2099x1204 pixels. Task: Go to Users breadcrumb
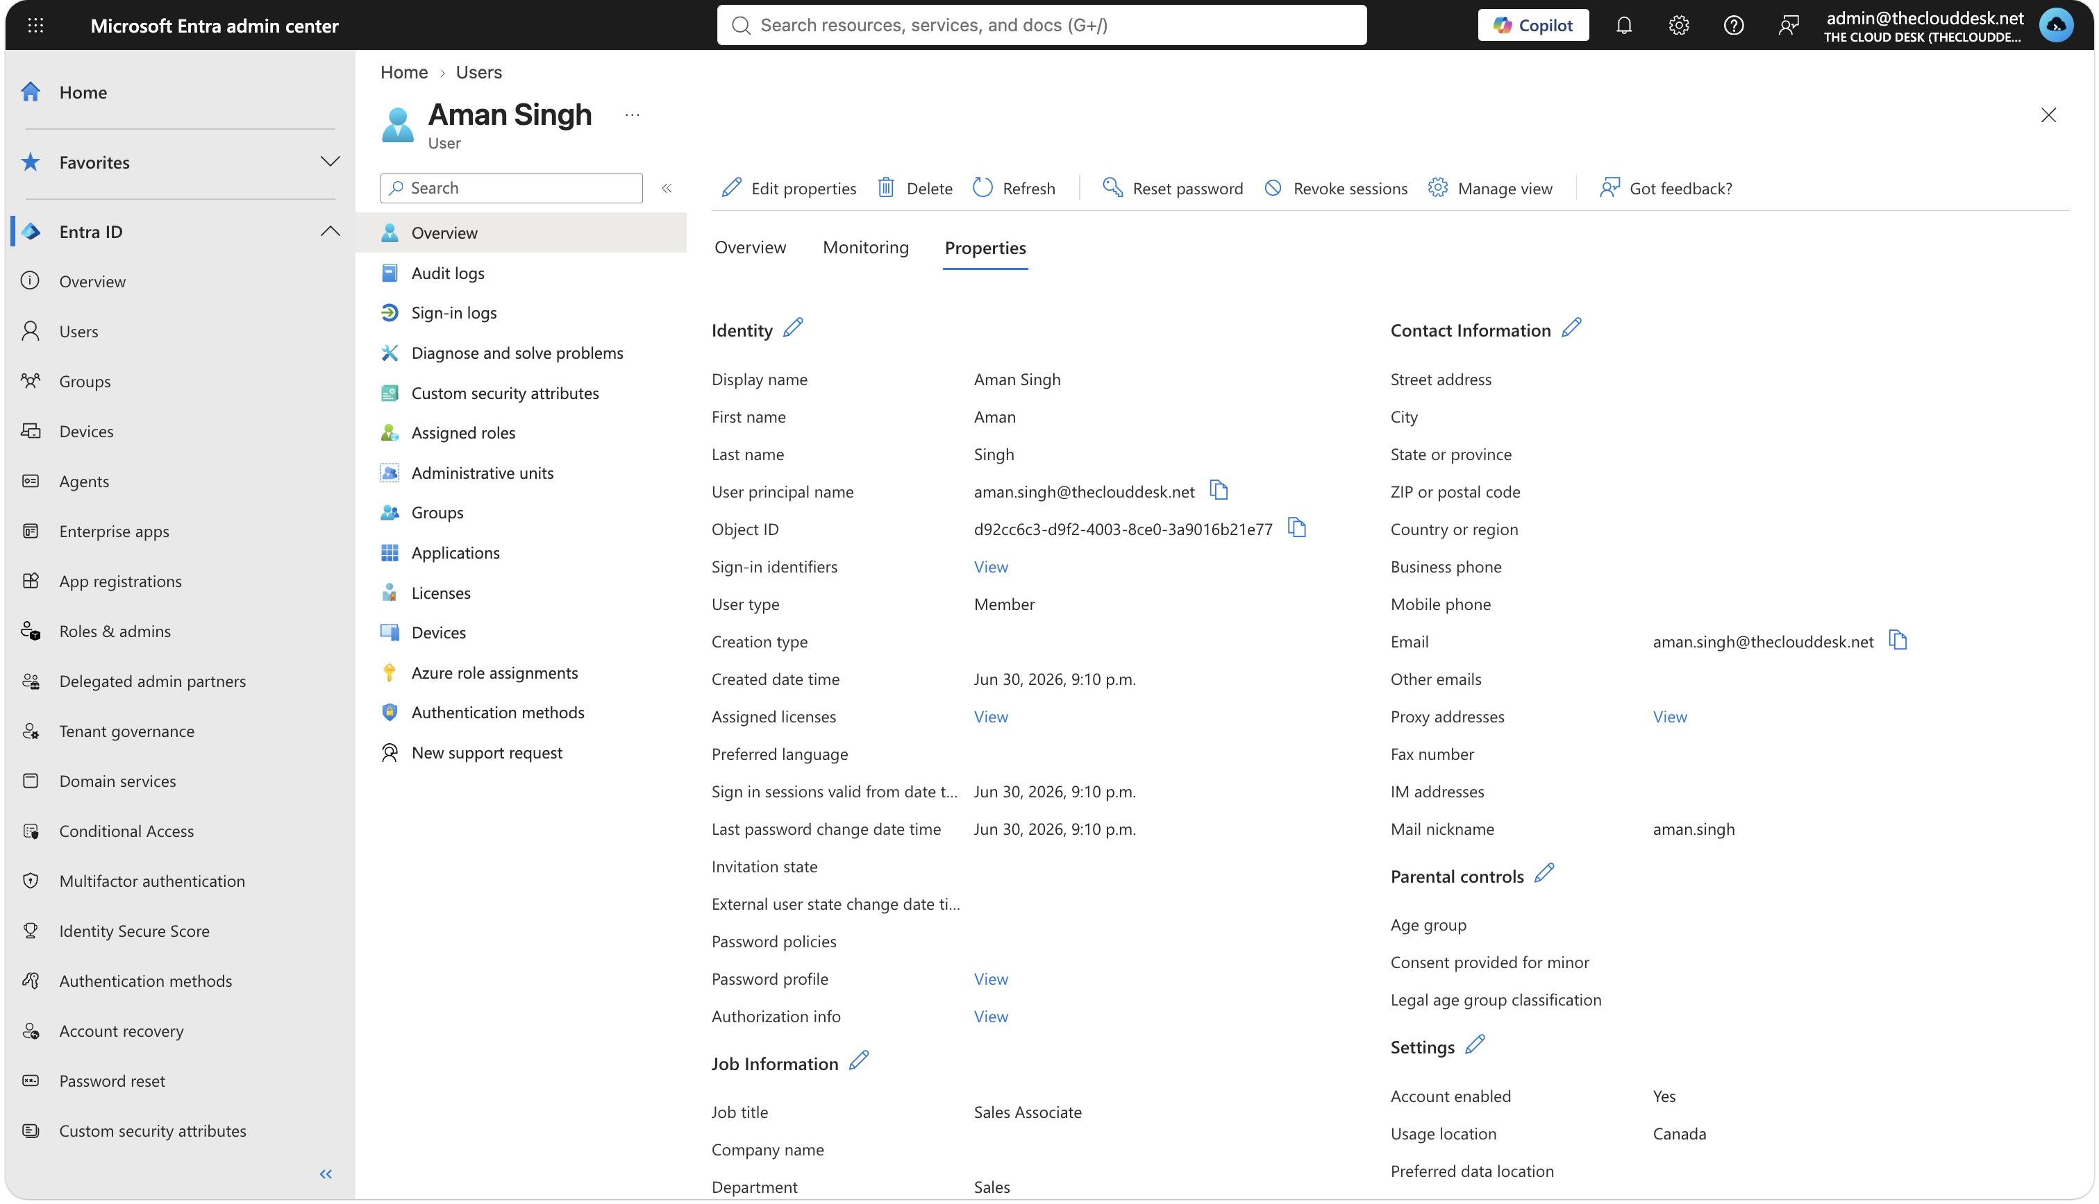click(478, 72)
